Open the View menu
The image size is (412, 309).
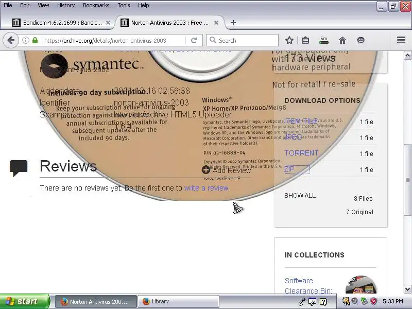43,5
